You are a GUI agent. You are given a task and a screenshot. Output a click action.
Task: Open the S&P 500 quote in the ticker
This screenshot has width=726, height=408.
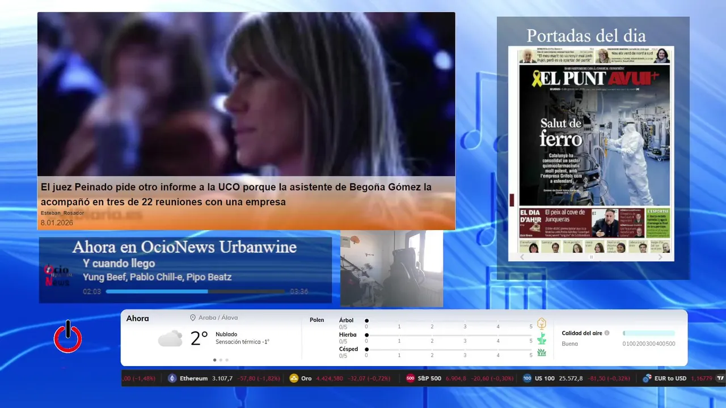[460, 378]
